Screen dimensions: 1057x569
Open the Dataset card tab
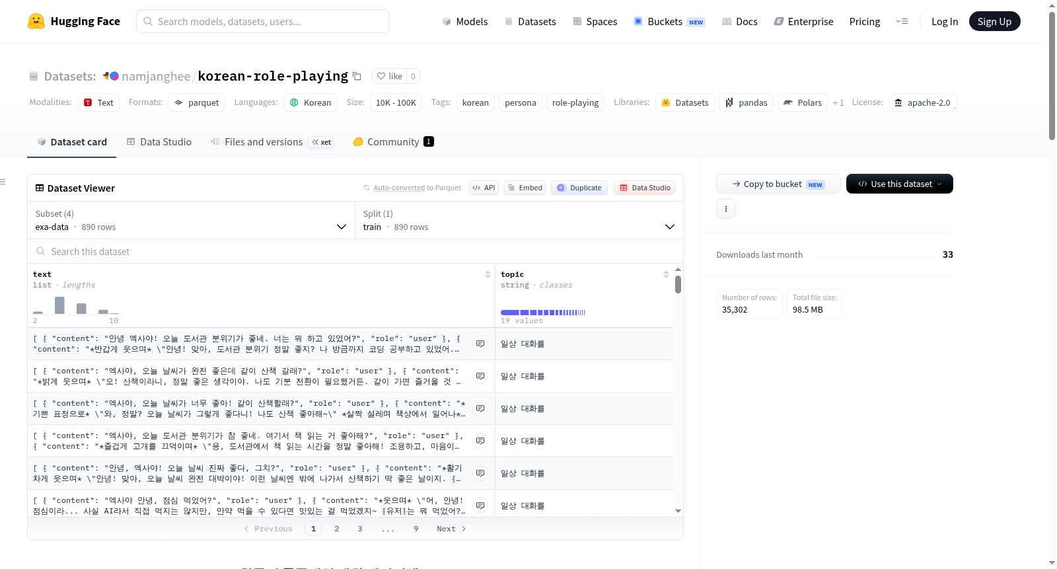point(71,141)
